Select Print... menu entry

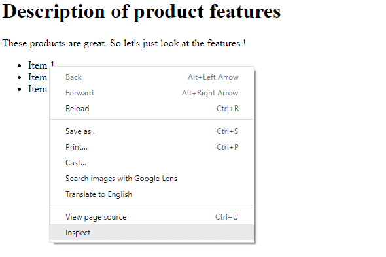click(152, 147)
